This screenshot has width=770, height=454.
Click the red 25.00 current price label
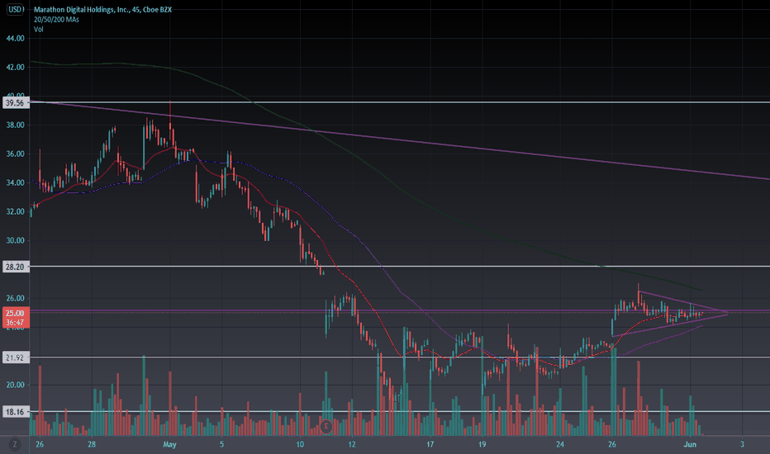pos(15,313)
